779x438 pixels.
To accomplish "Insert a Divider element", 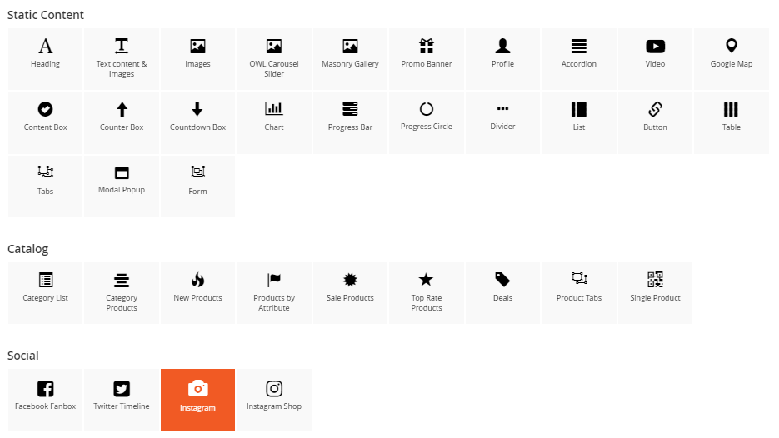I will (x=502, y=122).
